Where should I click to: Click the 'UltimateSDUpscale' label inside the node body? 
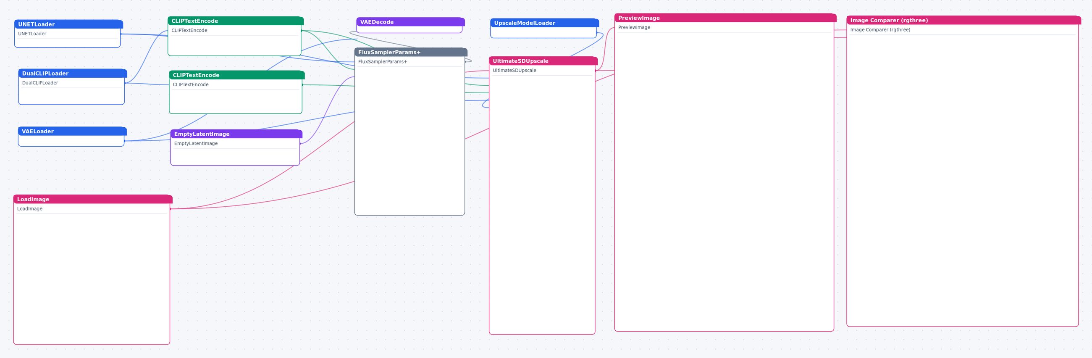pyautogui.click(x=514, y=71)
